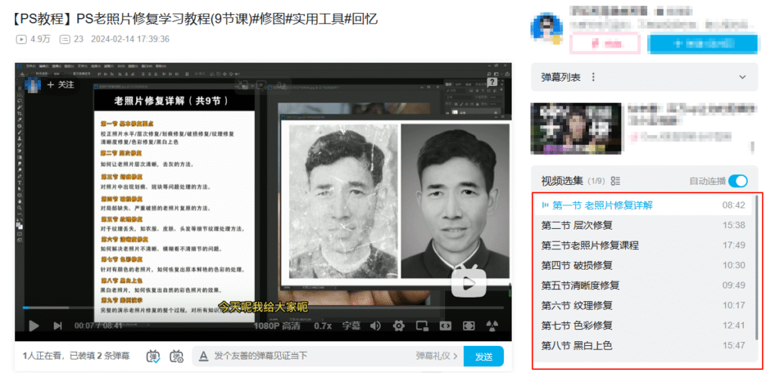Screen dimensions: 775x373
Task: Mute audio via the speaker volume icon
Action: pyautogui.click(x=375, y=325)
